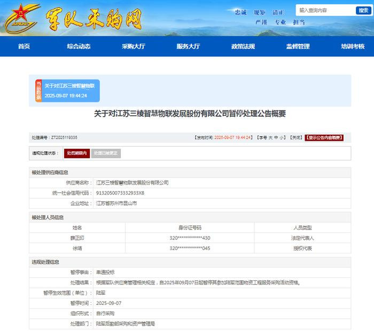Screen dimensions: 374x331
Task: Click the ID number ending in 045
Action: point(190,248)
